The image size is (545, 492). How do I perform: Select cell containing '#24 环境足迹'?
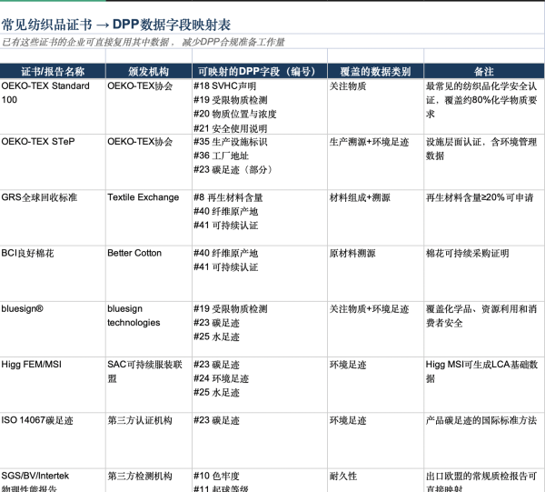pos(260,385)
